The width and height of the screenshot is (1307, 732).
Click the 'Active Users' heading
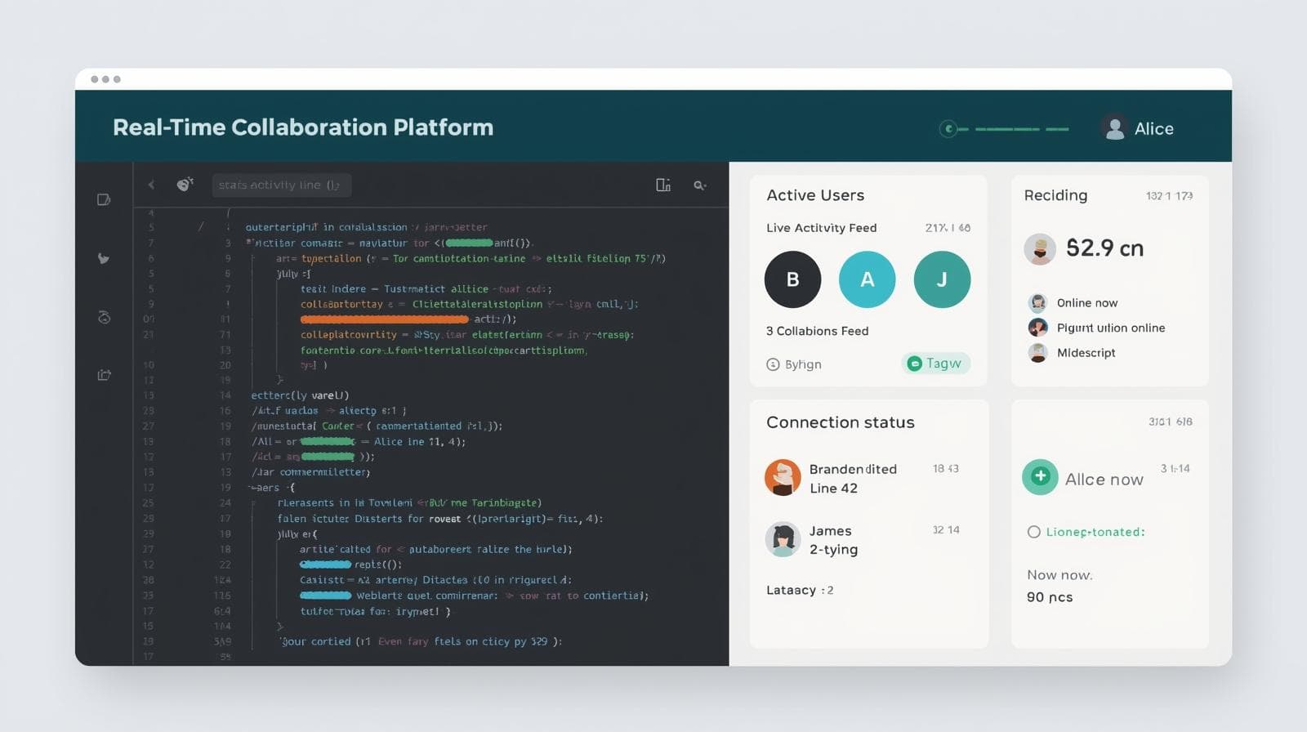(x=815, y=195)
